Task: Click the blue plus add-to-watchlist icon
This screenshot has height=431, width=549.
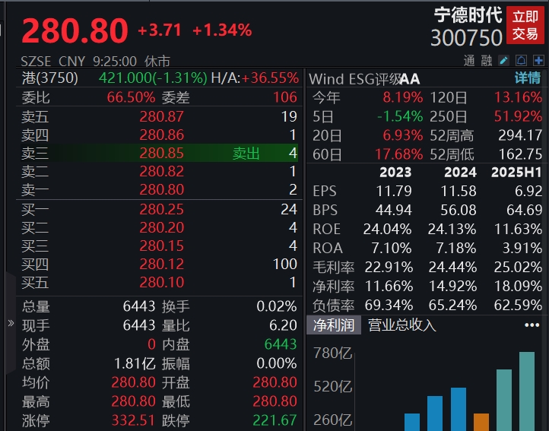Action: 538,61
